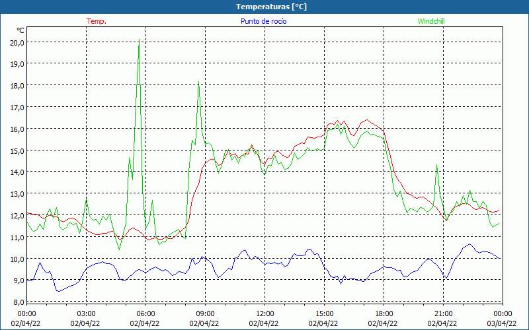Click the 12,0 value on the y-axis
Image resolution: width=529 pixels, height=330 pixels.
point(18,216)
